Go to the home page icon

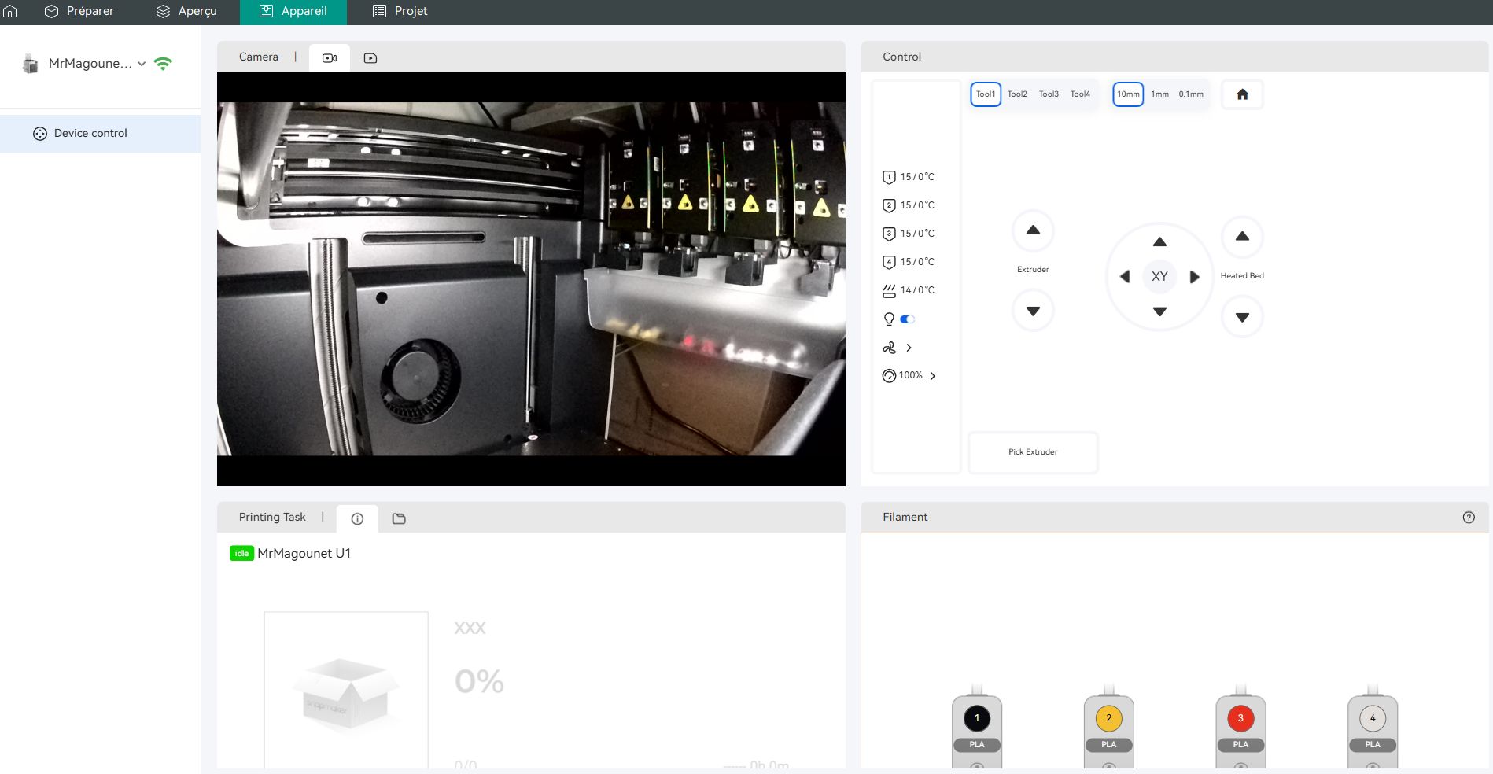(x=10, y=11)
